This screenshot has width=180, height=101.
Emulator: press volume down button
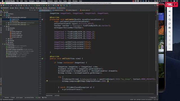[170, 15]
